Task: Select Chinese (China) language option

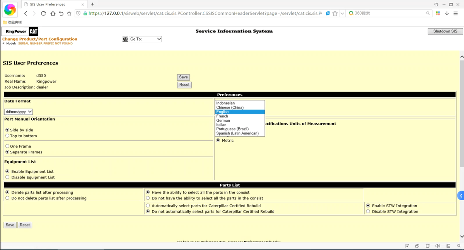Action: tap(230, 107)
